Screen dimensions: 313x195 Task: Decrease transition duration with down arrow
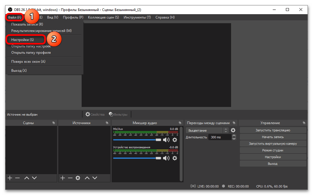[x=234, y=139]
